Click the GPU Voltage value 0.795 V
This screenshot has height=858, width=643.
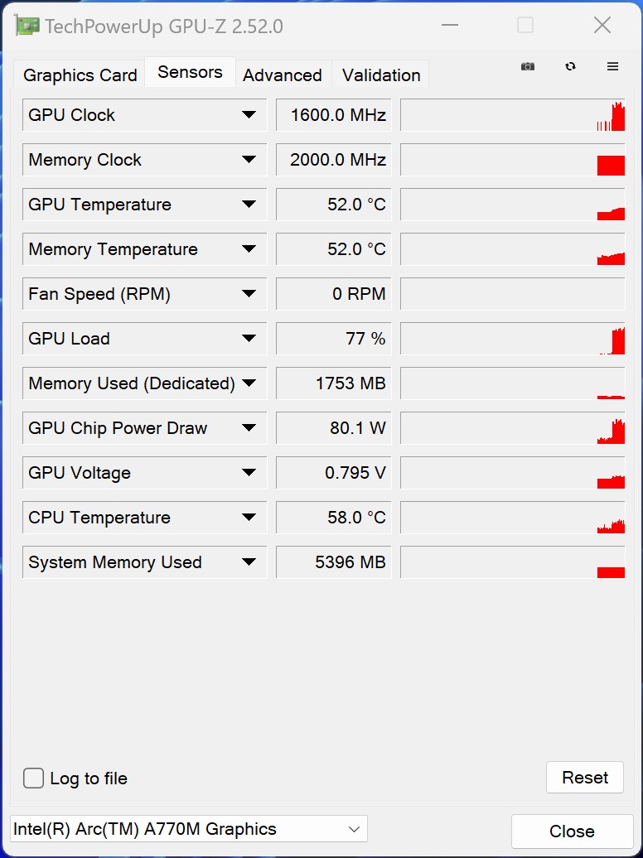click(x=333, y=473)
